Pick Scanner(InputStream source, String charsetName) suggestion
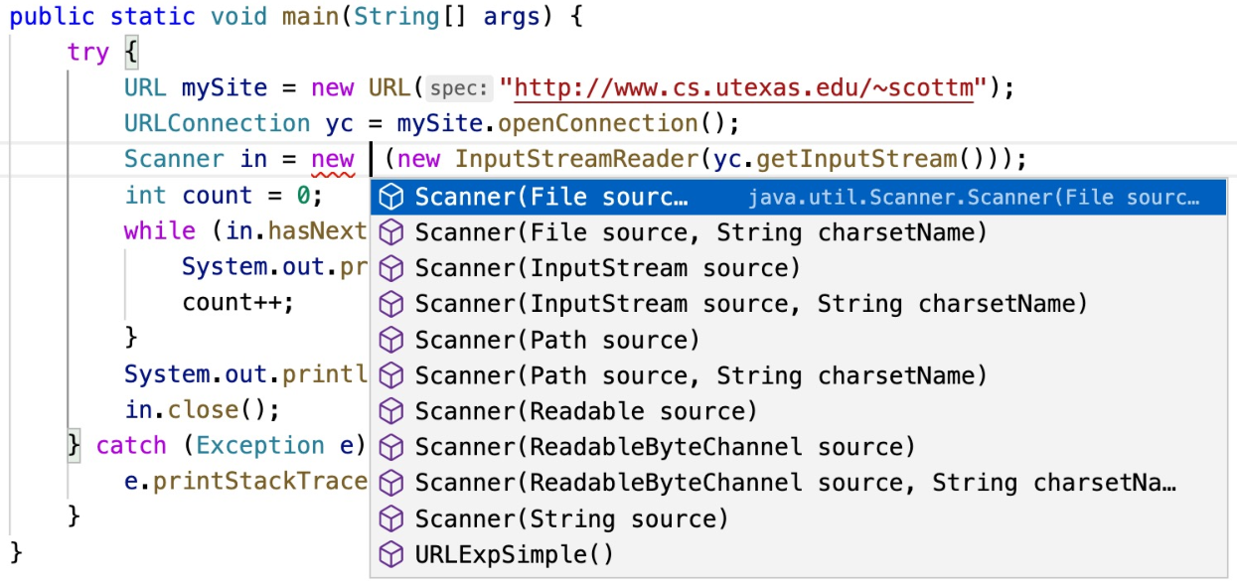This screenshot has width=1237, height=587. point(799,304)
